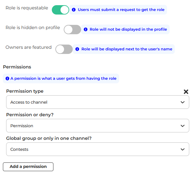Click info icon beside "Users must submit a request"
This screenshot has height=176, width=196.
74,10
